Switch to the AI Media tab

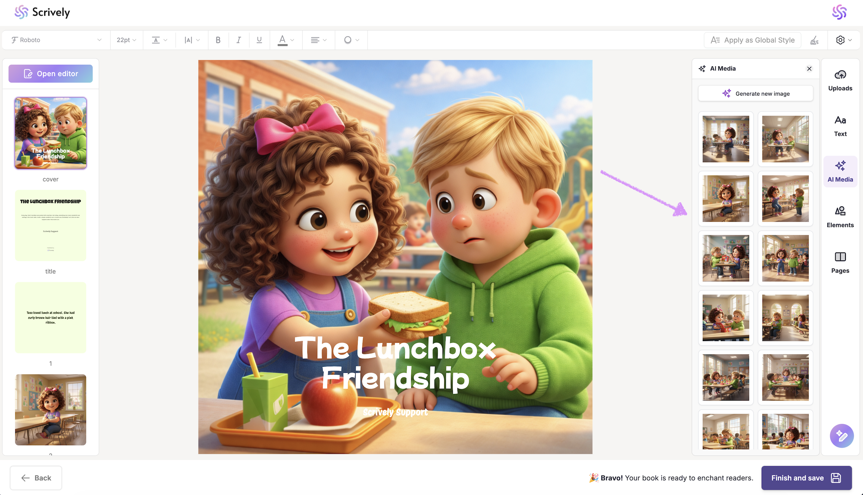(x=840, y=171)
